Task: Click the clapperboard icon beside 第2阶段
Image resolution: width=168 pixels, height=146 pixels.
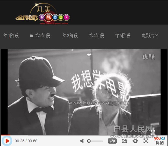Action: (x=32, y=36)
